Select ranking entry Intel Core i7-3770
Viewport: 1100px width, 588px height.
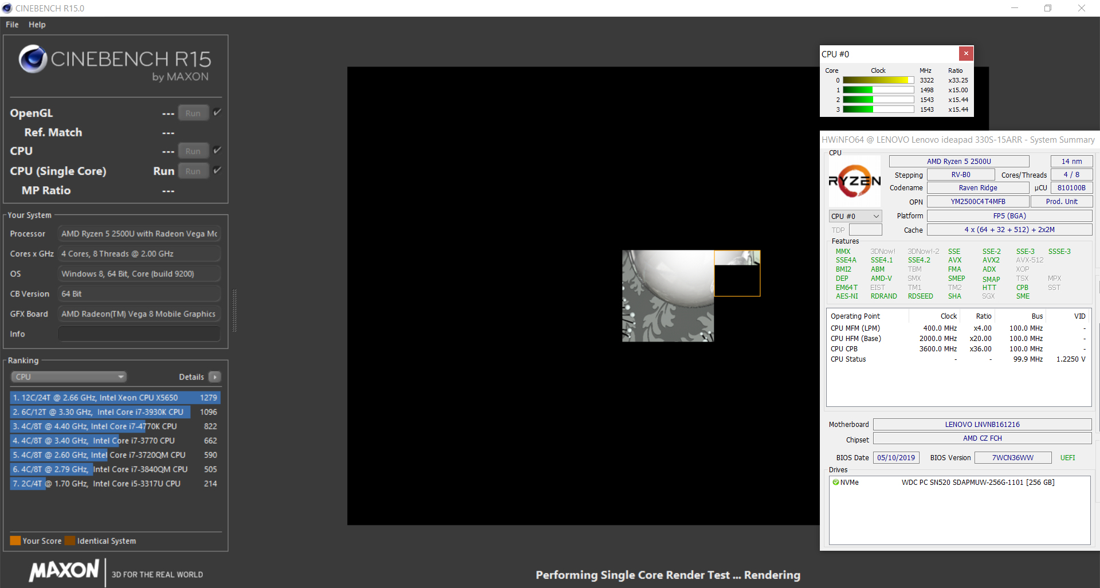(x=115, y=440)
